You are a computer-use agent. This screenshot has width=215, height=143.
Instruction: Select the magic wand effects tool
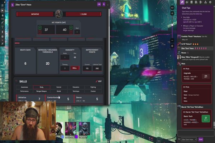(3, 44)
